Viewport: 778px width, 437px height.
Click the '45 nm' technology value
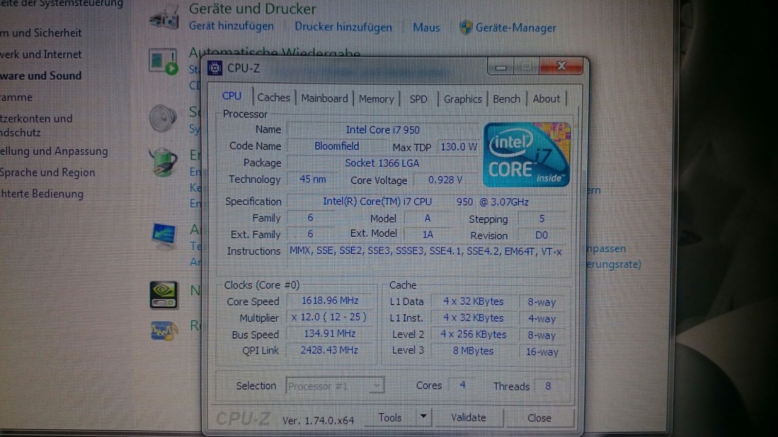tap(313, 179)
